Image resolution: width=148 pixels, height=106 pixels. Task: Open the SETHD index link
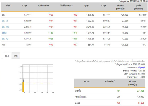5,39
